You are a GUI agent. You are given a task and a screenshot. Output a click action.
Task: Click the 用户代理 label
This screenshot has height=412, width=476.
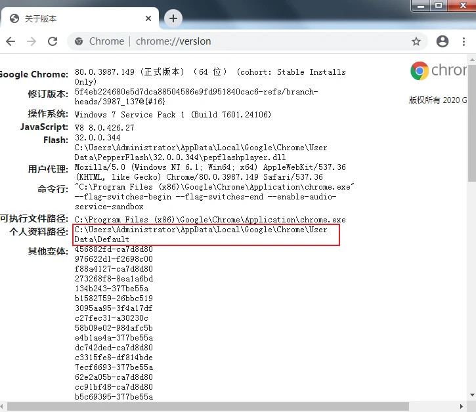click(48, 170)
